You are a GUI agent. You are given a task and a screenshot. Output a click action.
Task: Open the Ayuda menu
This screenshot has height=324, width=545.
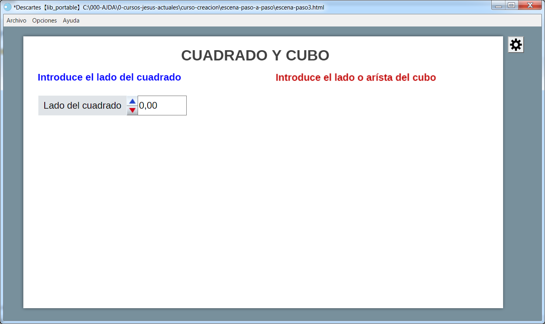[71, 21]
